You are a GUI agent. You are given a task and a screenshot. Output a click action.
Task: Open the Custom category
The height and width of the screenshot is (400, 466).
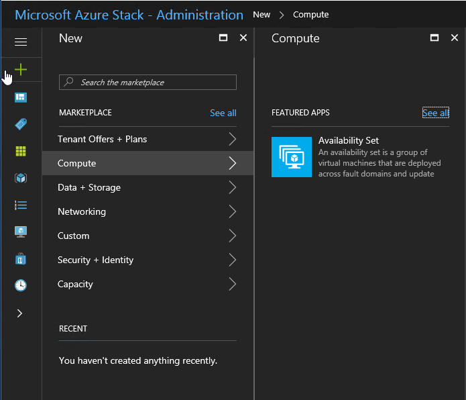point(148,236)
